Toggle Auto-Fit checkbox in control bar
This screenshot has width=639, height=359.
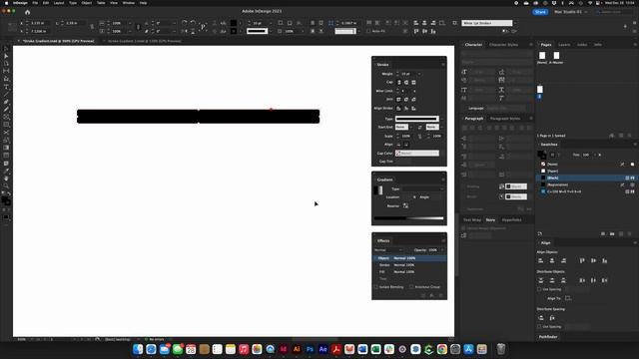coord(368,31)
